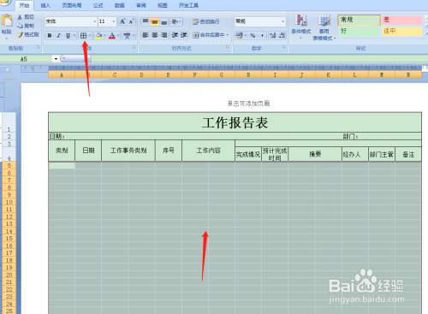Open Format as Table (套用表格格式)

coord(324,27)
